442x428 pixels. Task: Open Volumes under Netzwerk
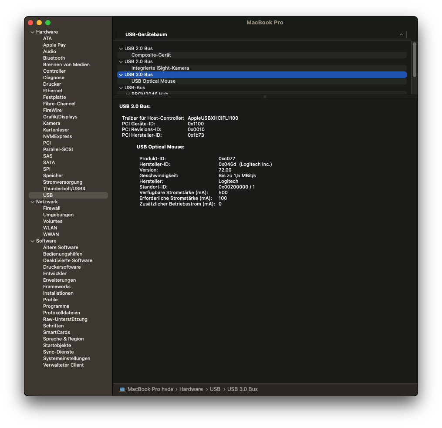(53, 221)
